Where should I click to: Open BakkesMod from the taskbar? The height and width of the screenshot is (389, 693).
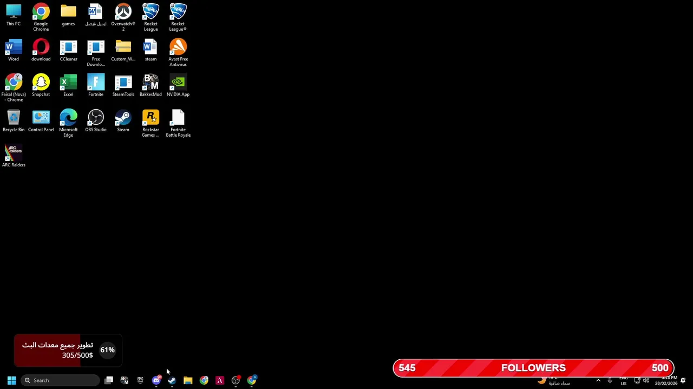pyautogui.click(x=125, y=380)
